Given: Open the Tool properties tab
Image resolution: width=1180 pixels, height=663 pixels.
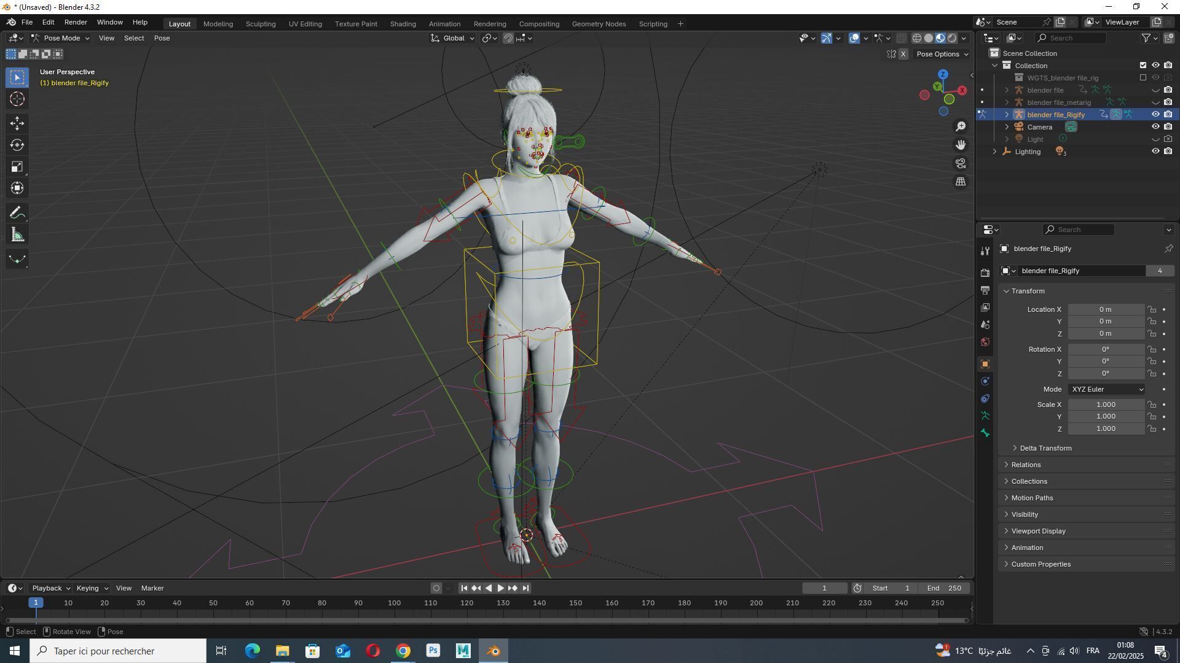Looking at the screenshot, I should [x=985, y=251].
